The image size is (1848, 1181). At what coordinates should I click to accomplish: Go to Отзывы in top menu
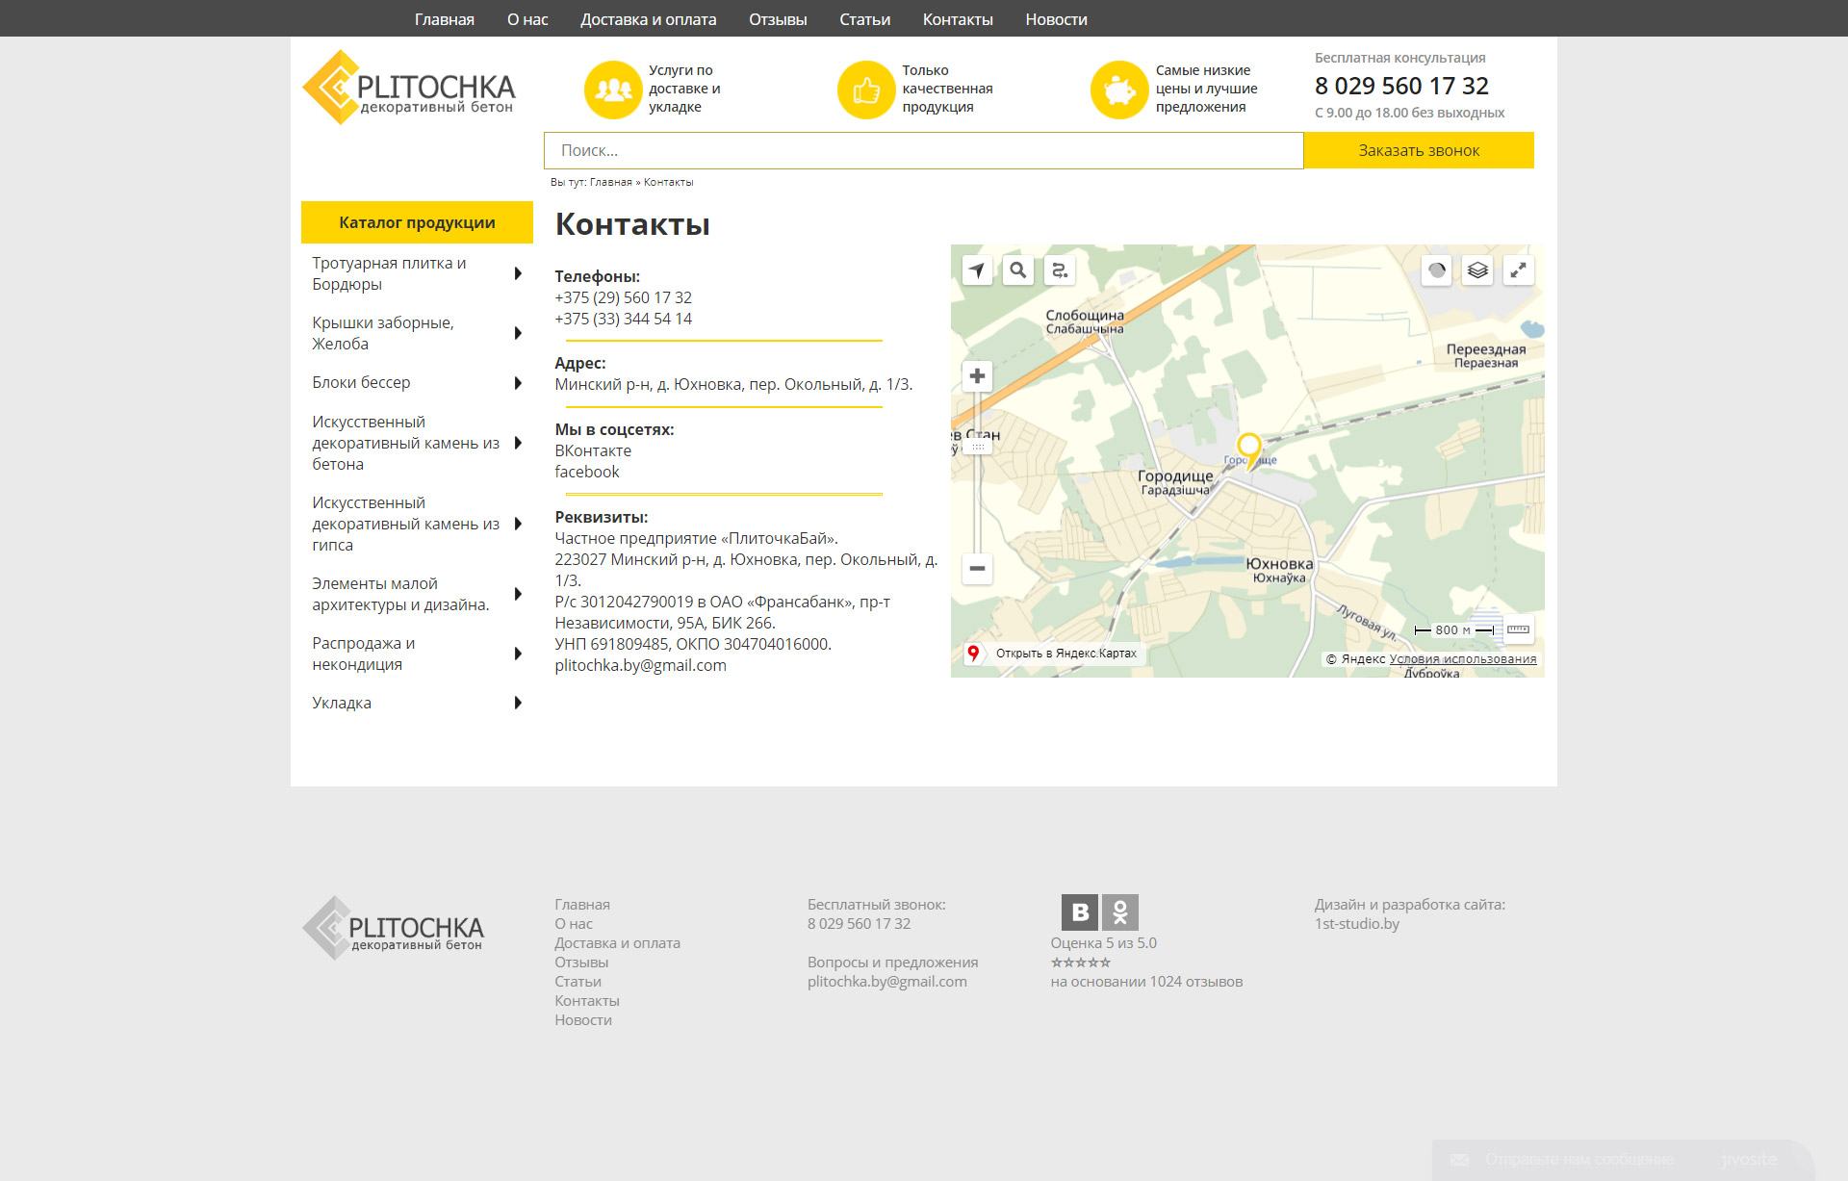click(x=778, y=19)
